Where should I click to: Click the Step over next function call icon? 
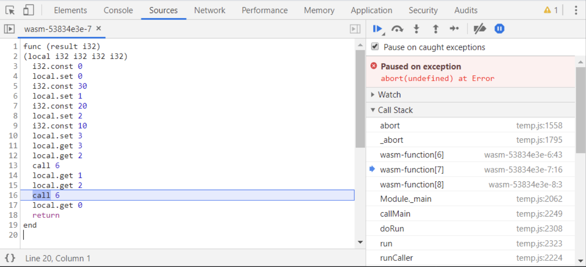pos(397,29)
